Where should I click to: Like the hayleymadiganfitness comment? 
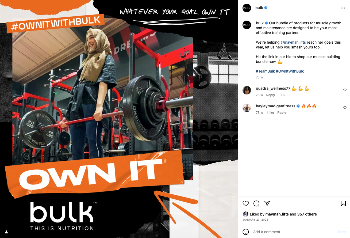pyautogui.click(x=345, y=108)
